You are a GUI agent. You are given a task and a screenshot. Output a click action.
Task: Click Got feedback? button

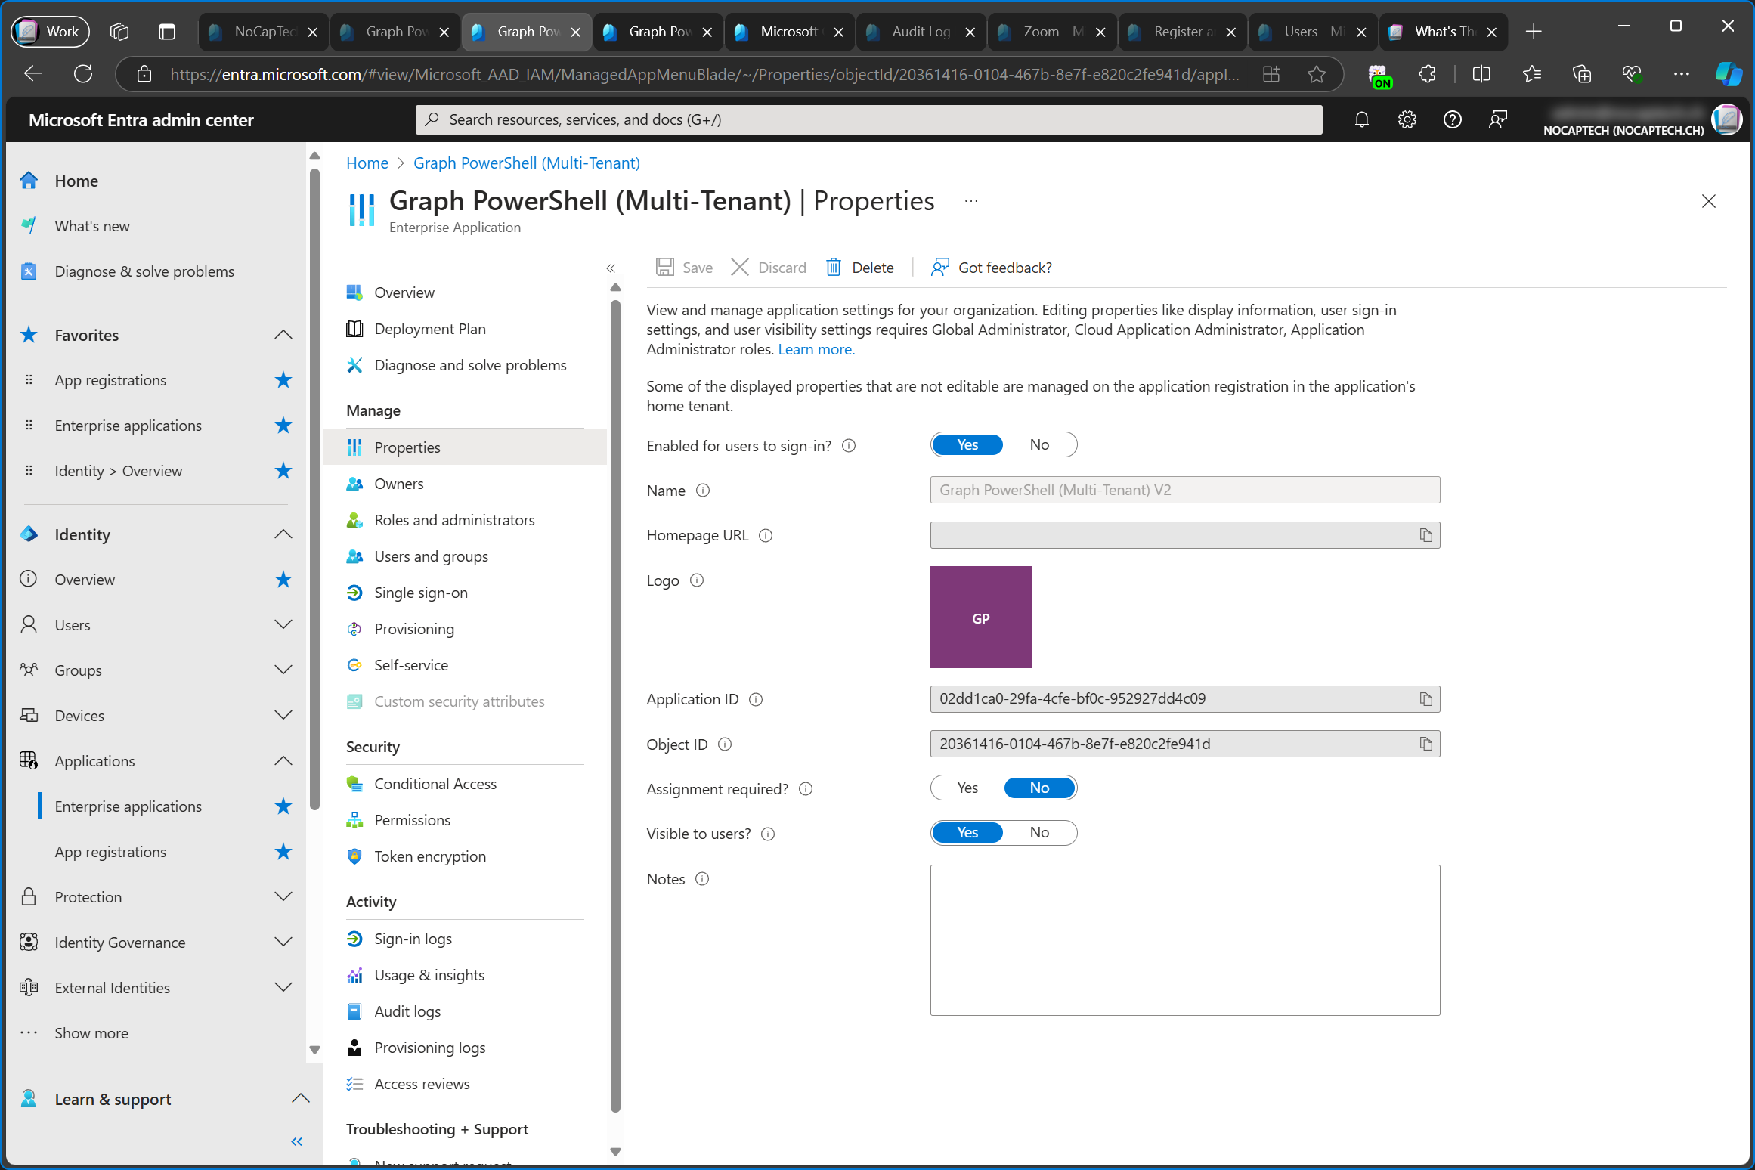[x=991, y=268]
